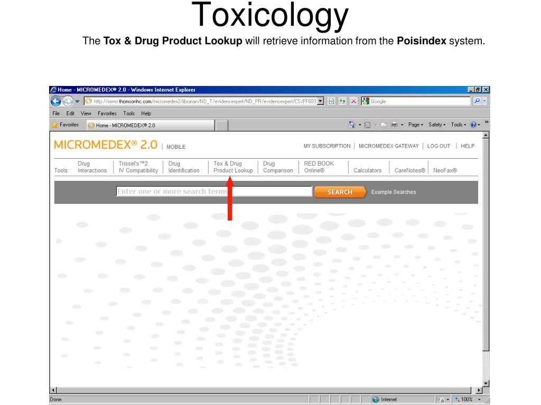541x405 pixels.
Task: Open MY SUBSCRIPTION link
Action: [x=327, y=146]
